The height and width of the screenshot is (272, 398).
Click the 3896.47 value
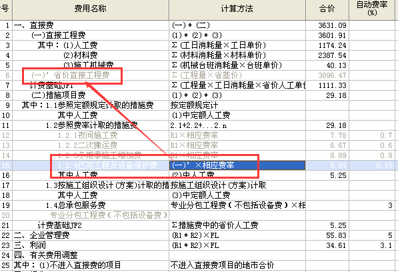click(332, 75)
